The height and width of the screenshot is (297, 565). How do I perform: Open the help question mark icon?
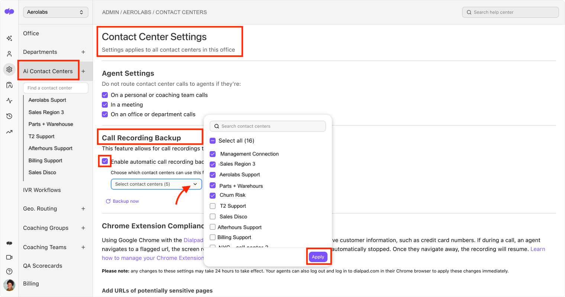pyautogui.click(x=9, y=271)
